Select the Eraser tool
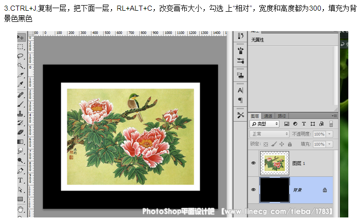358x220 pixels. (21, 132)
